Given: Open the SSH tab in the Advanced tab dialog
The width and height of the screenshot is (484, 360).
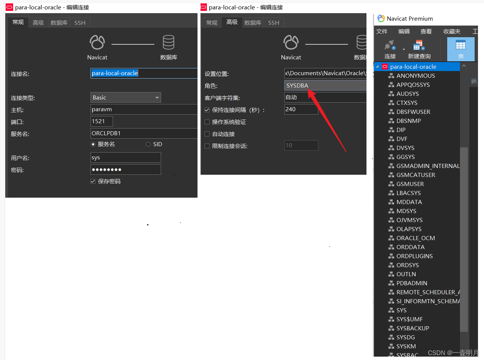Looking at the screenshot, I should click(x=274, y=23).
